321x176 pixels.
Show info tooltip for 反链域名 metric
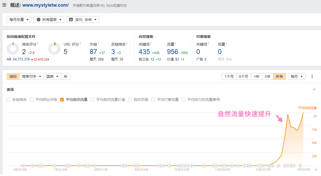click(x=127, y=43)
